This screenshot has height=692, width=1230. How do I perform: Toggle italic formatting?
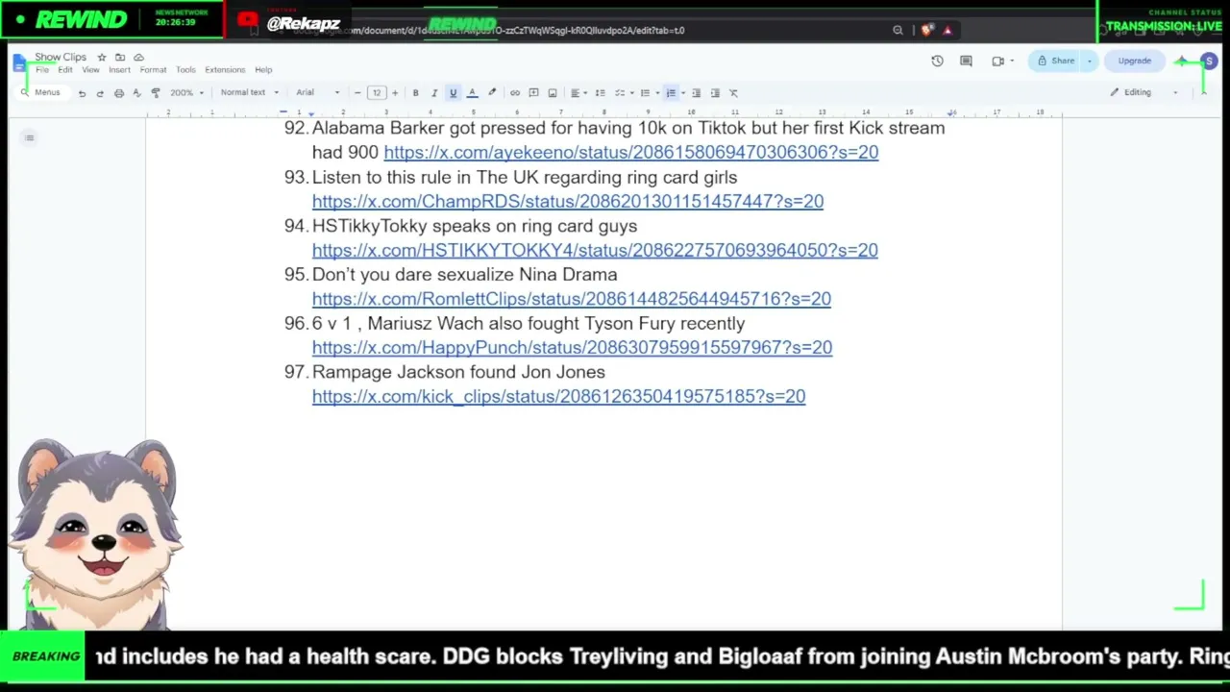(x=433, y=93)
